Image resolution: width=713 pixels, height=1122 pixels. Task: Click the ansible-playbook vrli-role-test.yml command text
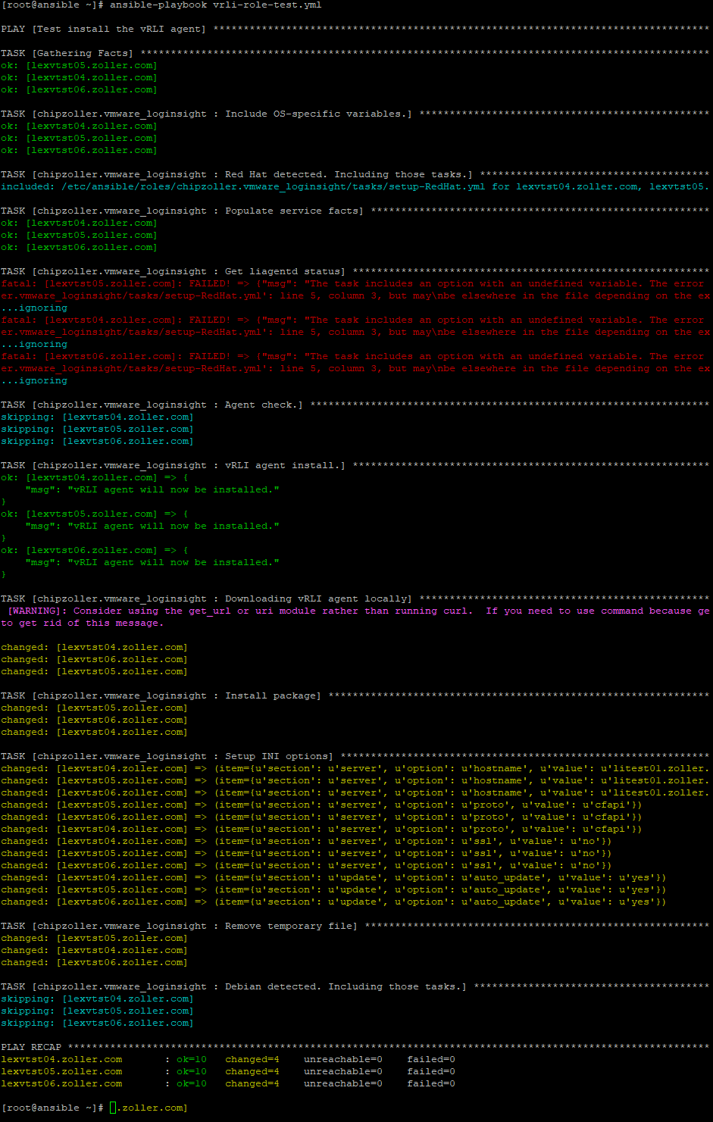click(215, 5)
